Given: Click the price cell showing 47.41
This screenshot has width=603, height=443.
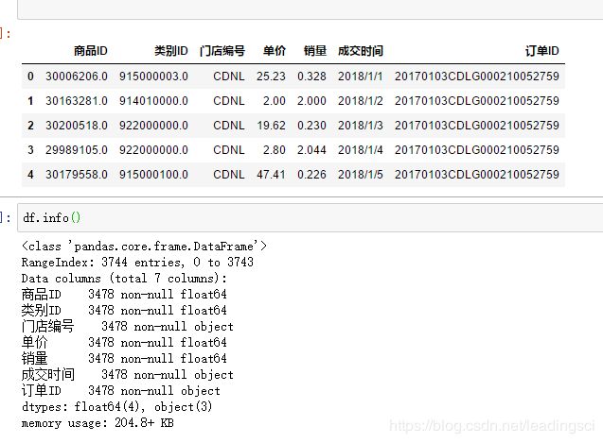Looking at the screenshot, I should 271,175.
